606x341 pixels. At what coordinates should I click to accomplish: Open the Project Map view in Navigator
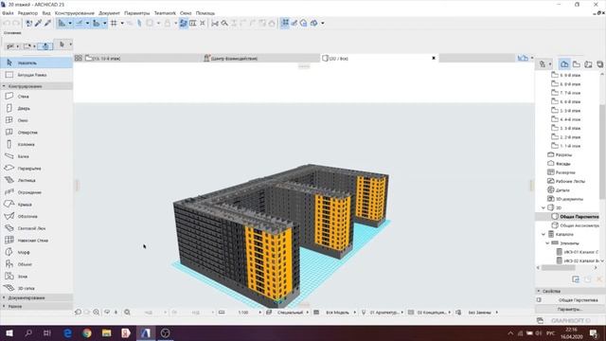coord(564,64)
